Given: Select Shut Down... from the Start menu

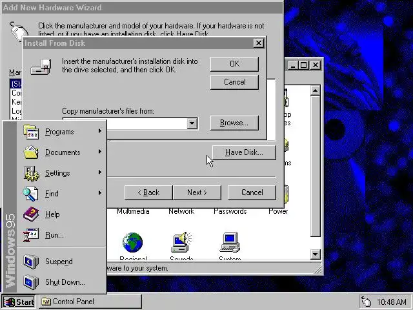Looking at the screenshot, I should tap(62, 282).
